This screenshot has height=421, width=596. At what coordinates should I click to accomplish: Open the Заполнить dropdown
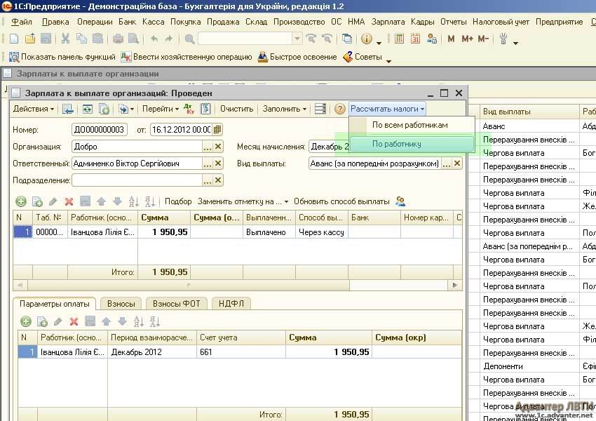[x=284, y=109]
